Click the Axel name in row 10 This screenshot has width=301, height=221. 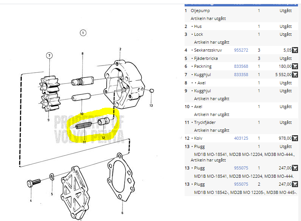[198, 107]
